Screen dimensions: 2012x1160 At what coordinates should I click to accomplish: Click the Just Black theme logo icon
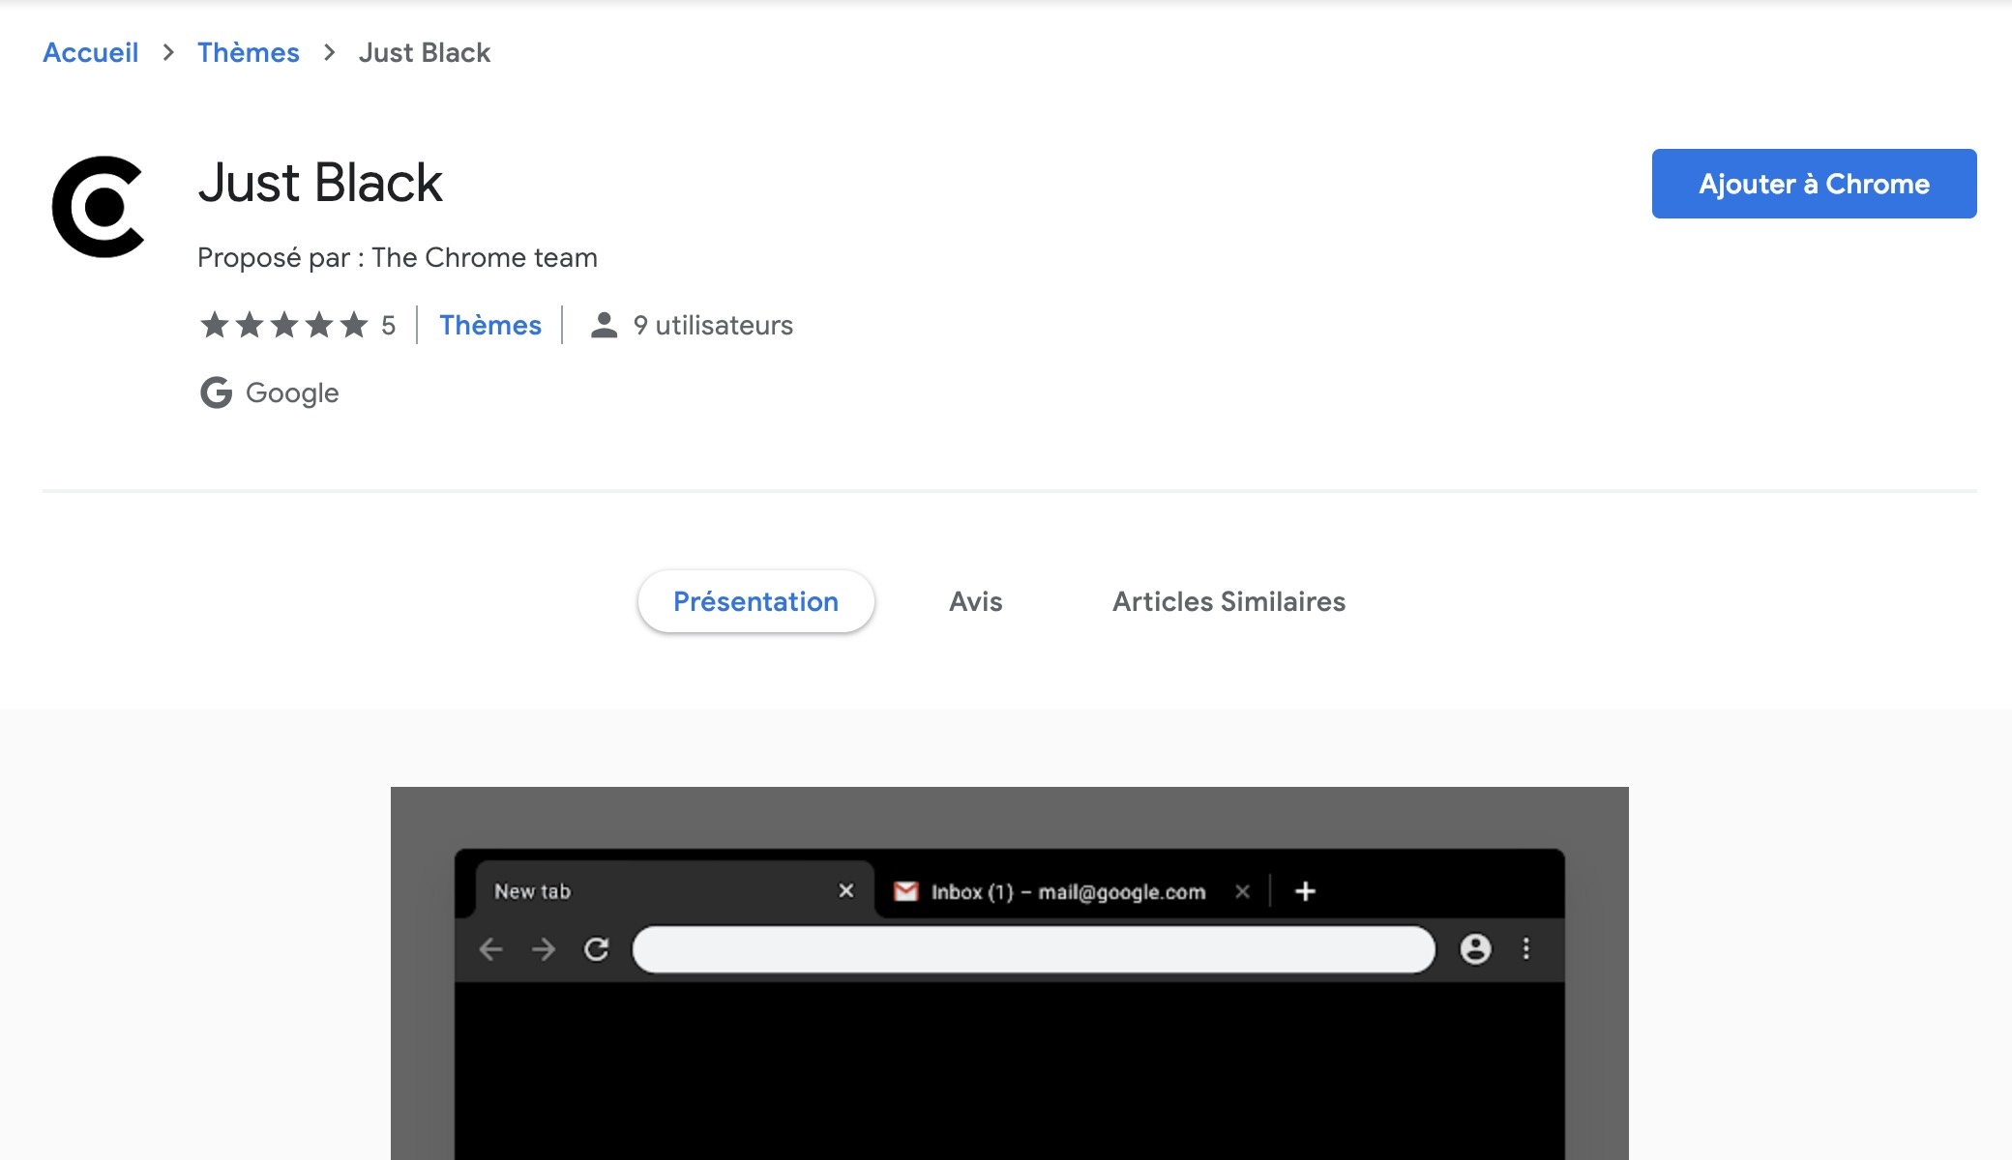click(x=98, y=207)
